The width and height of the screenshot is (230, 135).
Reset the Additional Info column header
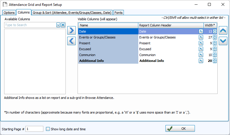(x=201, y=61)
